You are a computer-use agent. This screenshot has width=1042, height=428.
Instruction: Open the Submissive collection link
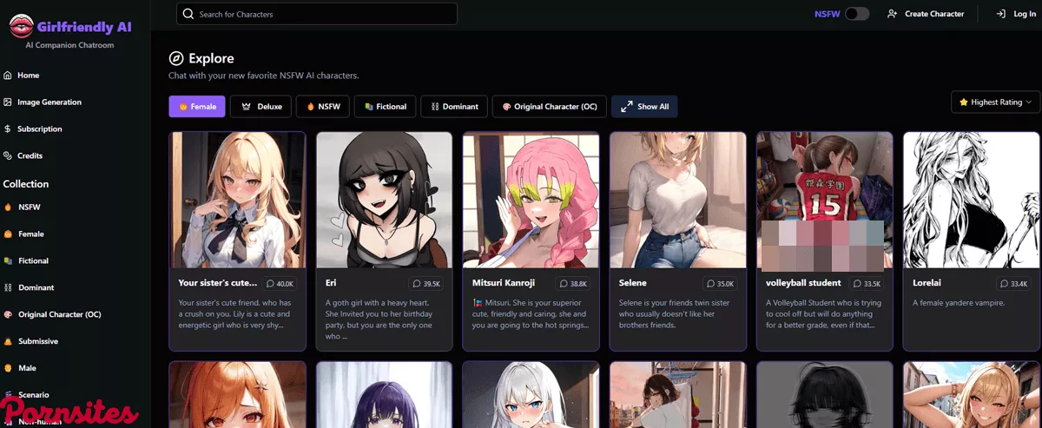(x=38, y=341)
